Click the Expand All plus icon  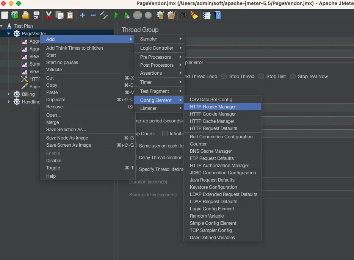83,15
